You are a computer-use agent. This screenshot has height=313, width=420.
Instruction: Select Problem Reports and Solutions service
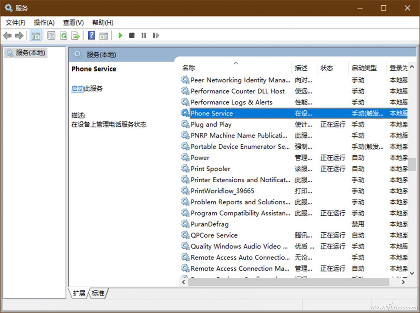[294, 202]
